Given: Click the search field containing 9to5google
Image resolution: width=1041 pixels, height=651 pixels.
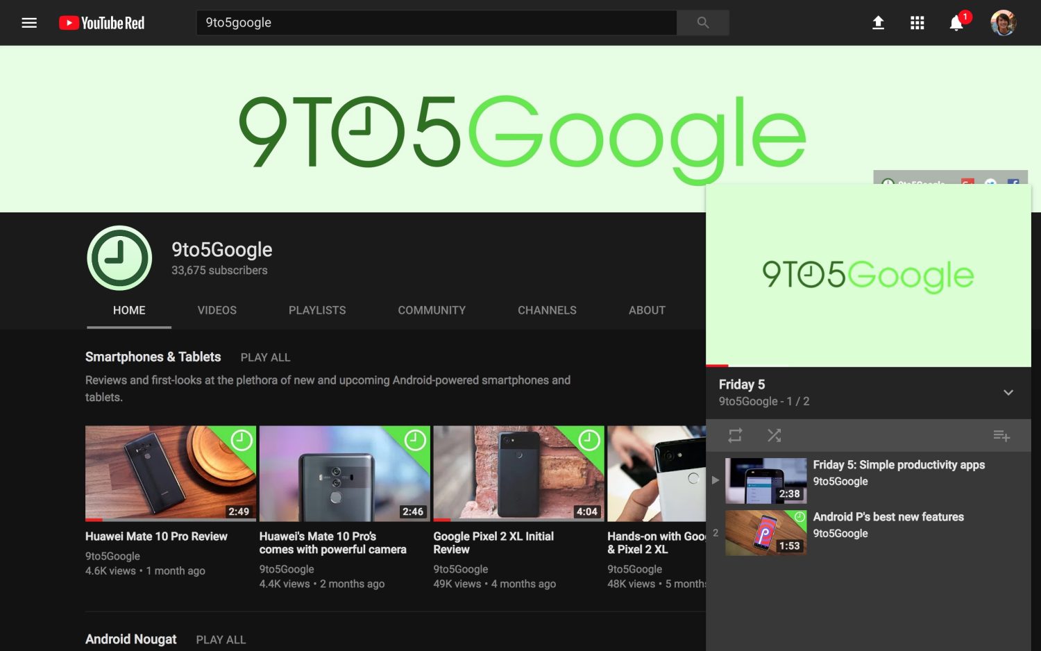Looking at the screenshot, I should 436,23.
